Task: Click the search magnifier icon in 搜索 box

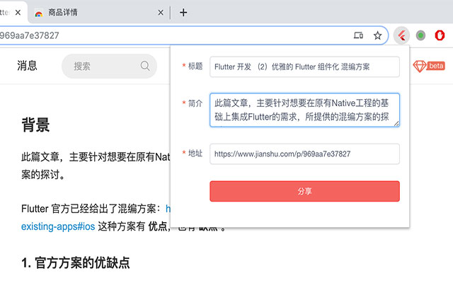Action: 145,66
